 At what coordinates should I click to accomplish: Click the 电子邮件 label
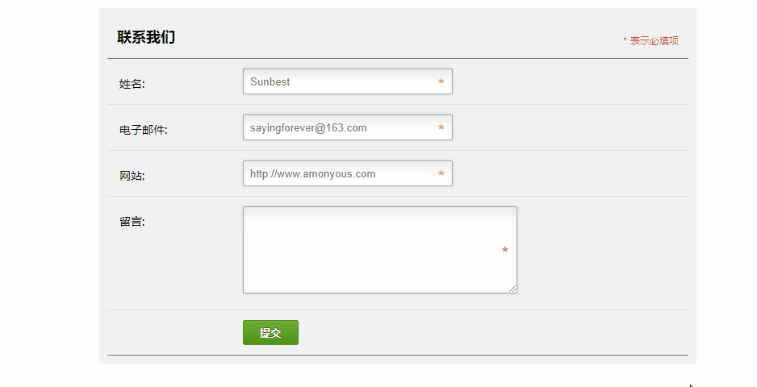coord(144,130)
